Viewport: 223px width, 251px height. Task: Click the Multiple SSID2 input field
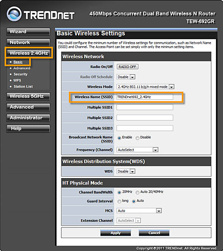point(145,118)
